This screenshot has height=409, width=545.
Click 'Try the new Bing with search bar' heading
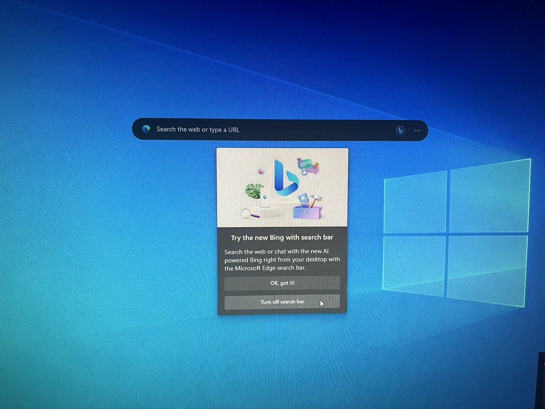pos(282,238)
